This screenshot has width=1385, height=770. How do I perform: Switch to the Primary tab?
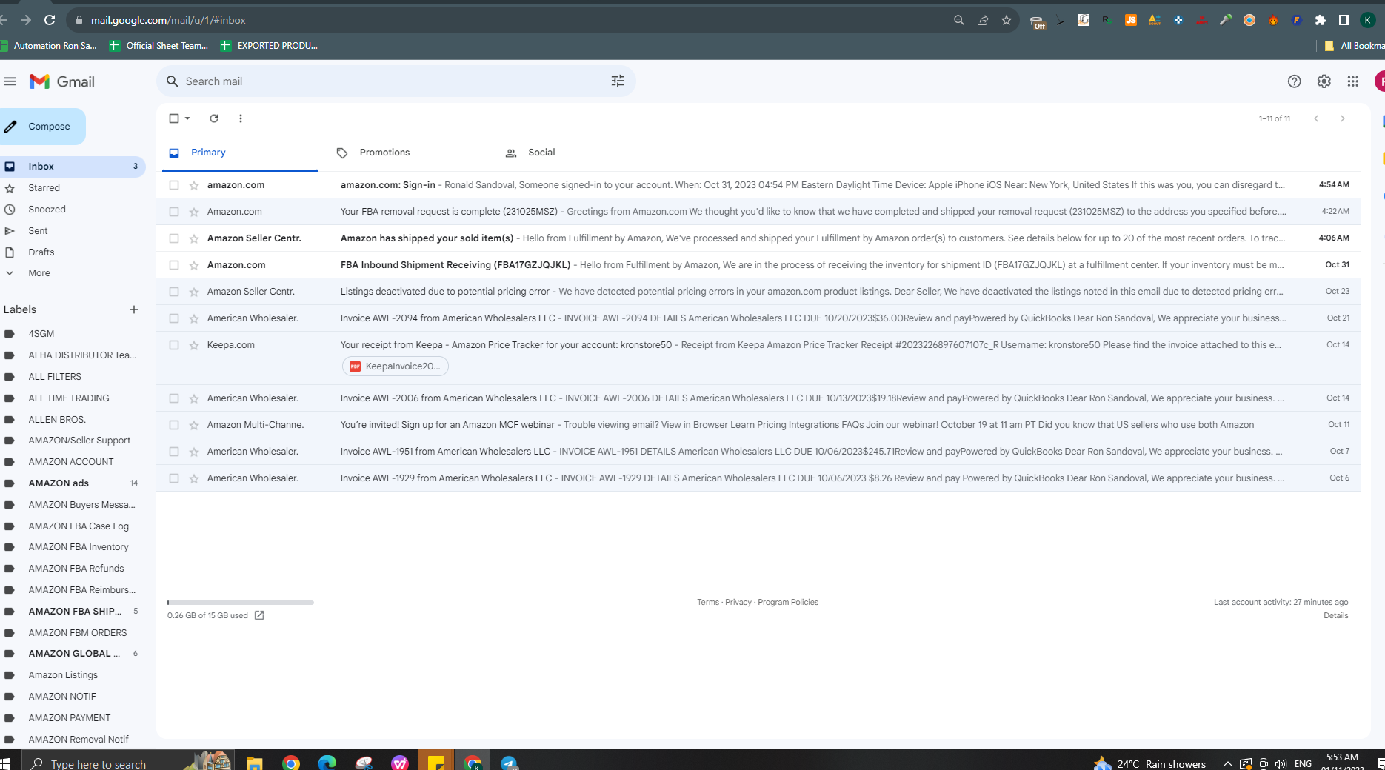tap(241, 153)
